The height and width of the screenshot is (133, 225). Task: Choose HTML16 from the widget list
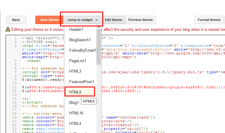(x=80, y=113)
